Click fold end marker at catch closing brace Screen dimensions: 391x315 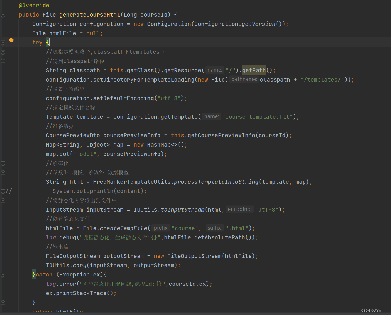3,302
